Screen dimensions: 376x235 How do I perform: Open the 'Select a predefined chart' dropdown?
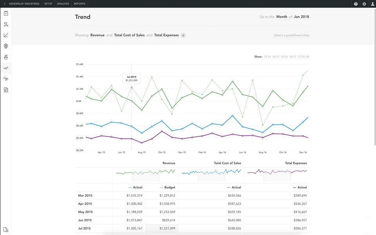(x=291, y=35)
